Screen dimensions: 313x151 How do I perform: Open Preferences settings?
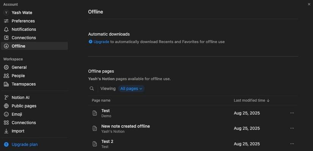click(x=34, y=21)
